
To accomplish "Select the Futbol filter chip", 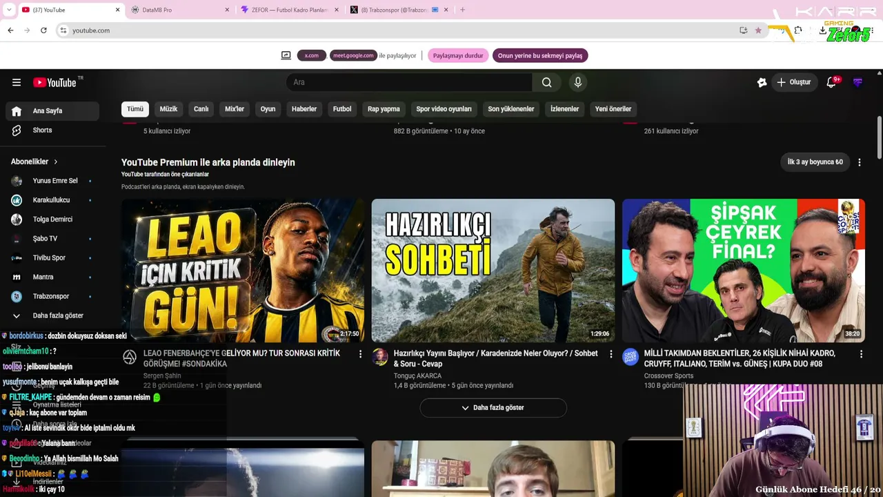I will coord(342,109).
